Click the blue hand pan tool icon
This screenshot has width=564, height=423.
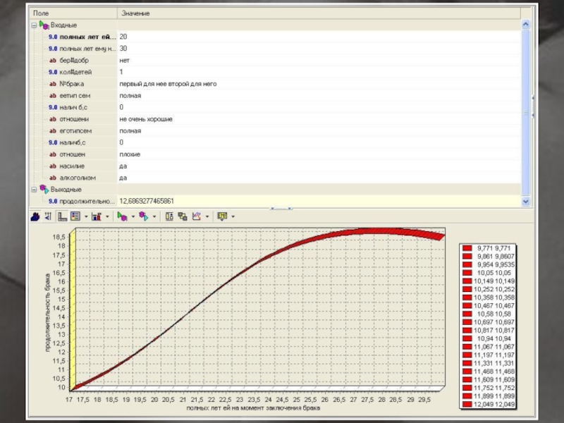pyautogui.click(x=35, y=216)
